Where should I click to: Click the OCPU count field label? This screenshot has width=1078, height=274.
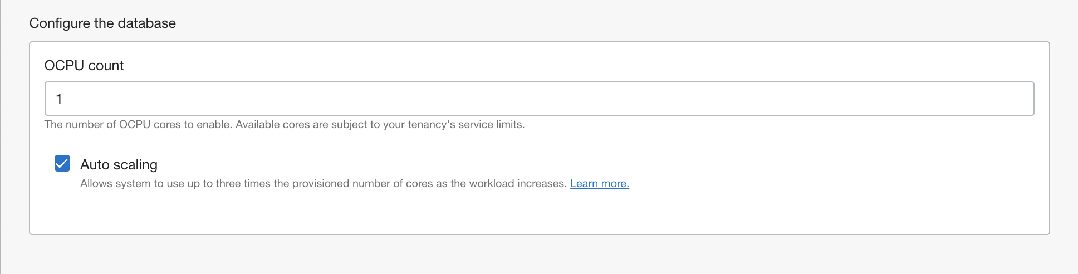pos(84,66)
